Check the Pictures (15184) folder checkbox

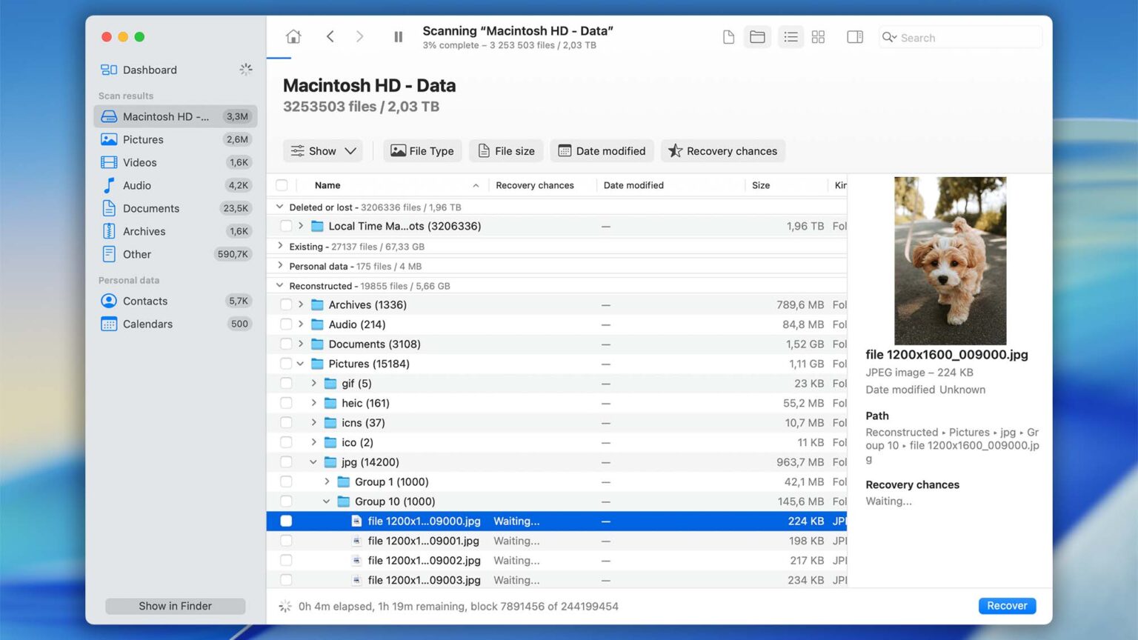pyautogui.click(x=286, y=364)
